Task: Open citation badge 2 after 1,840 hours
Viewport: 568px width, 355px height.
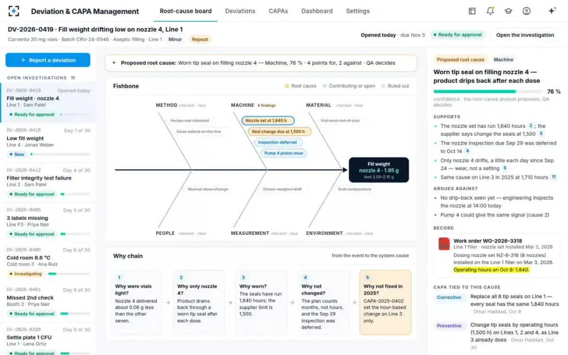Action: click(531, 126)
